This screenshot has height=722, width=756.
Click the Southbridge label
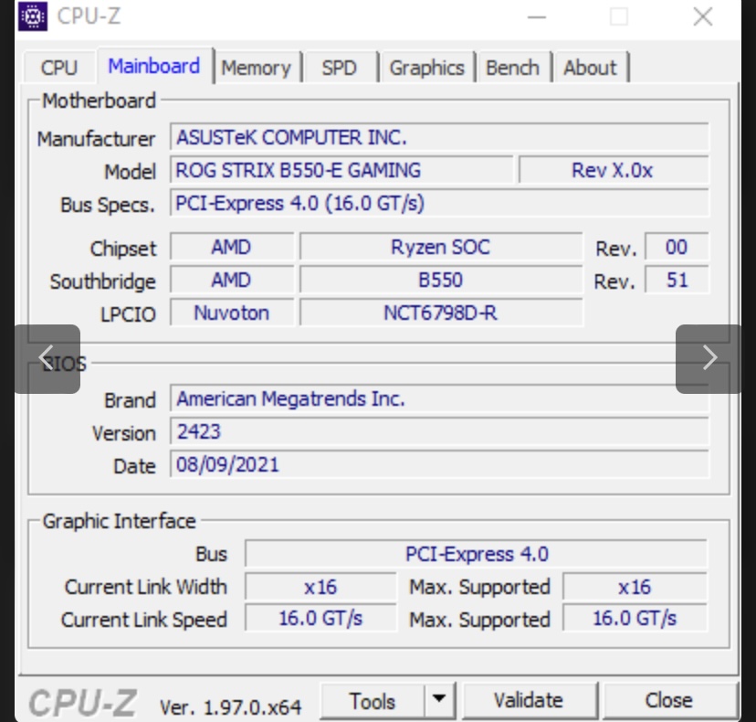pyautogui.click(x=103, y=281)
